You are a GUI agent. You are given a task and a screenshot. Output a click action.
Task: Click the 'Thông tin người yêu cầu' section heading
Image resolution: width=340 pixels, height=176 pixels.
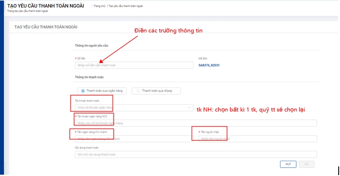tap(92, 45)
